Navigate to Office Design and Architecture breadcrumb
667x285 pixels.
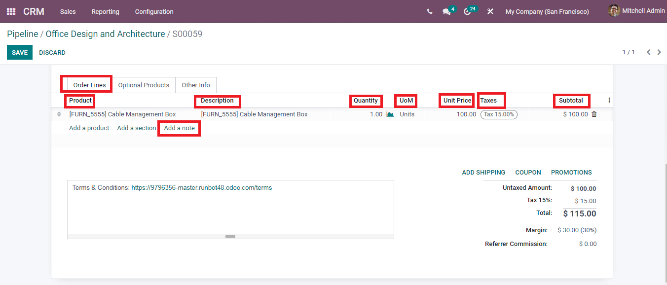pos(106,34)
